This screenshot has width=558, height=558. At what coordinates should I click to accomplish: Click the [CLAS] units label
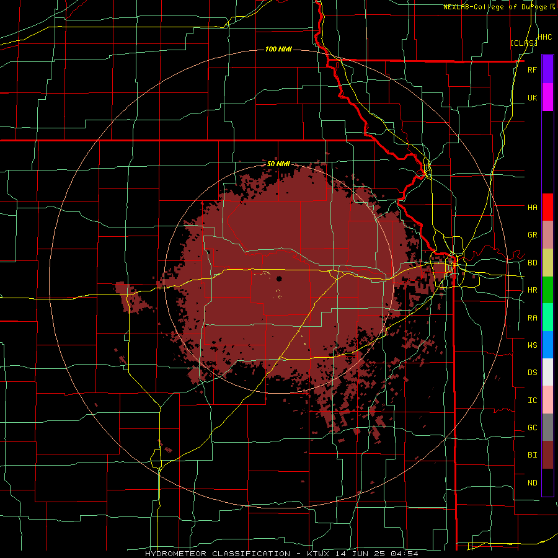tap(524, 43)
